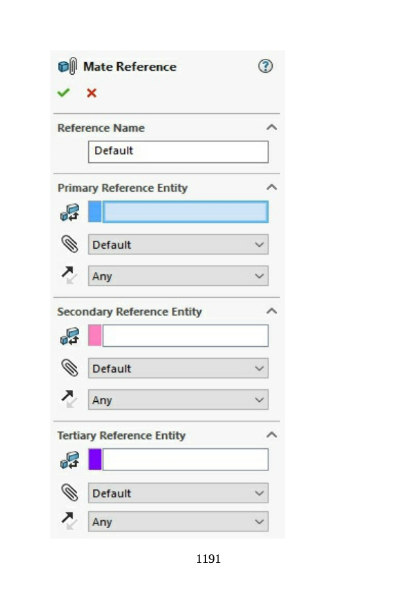Collapse the Tertiary Reference Entity section
The width and height of the screenshot is (416, 589).
271,435
